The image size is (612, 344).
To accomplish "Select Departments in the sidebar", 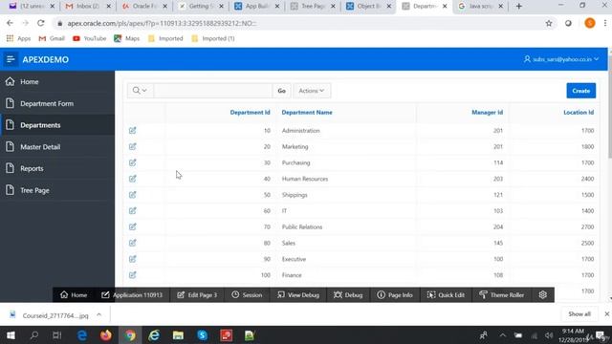I will (x=57, y=125).
